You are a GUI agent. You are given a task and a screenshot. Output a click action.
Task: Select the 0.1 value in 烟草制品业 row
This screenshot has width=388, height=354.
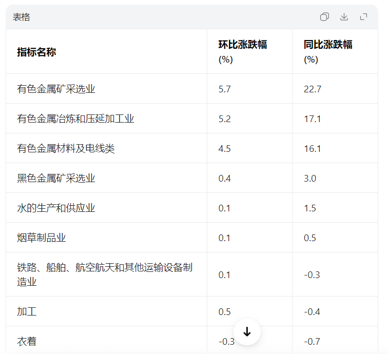(224, 238)
